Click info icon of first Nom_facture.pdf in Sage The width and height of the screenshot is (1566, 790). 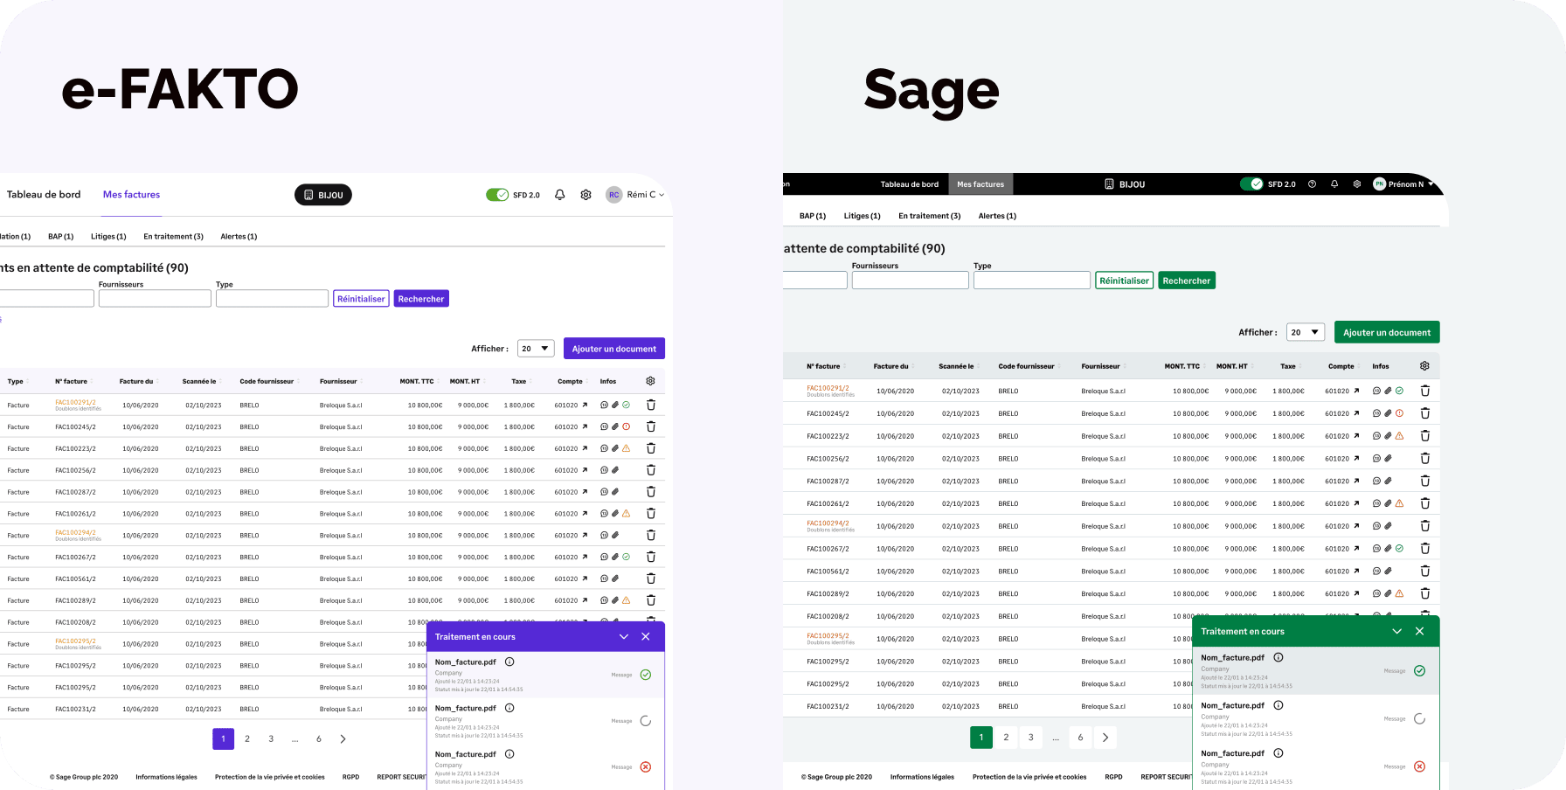click(x=1278, y=657)
